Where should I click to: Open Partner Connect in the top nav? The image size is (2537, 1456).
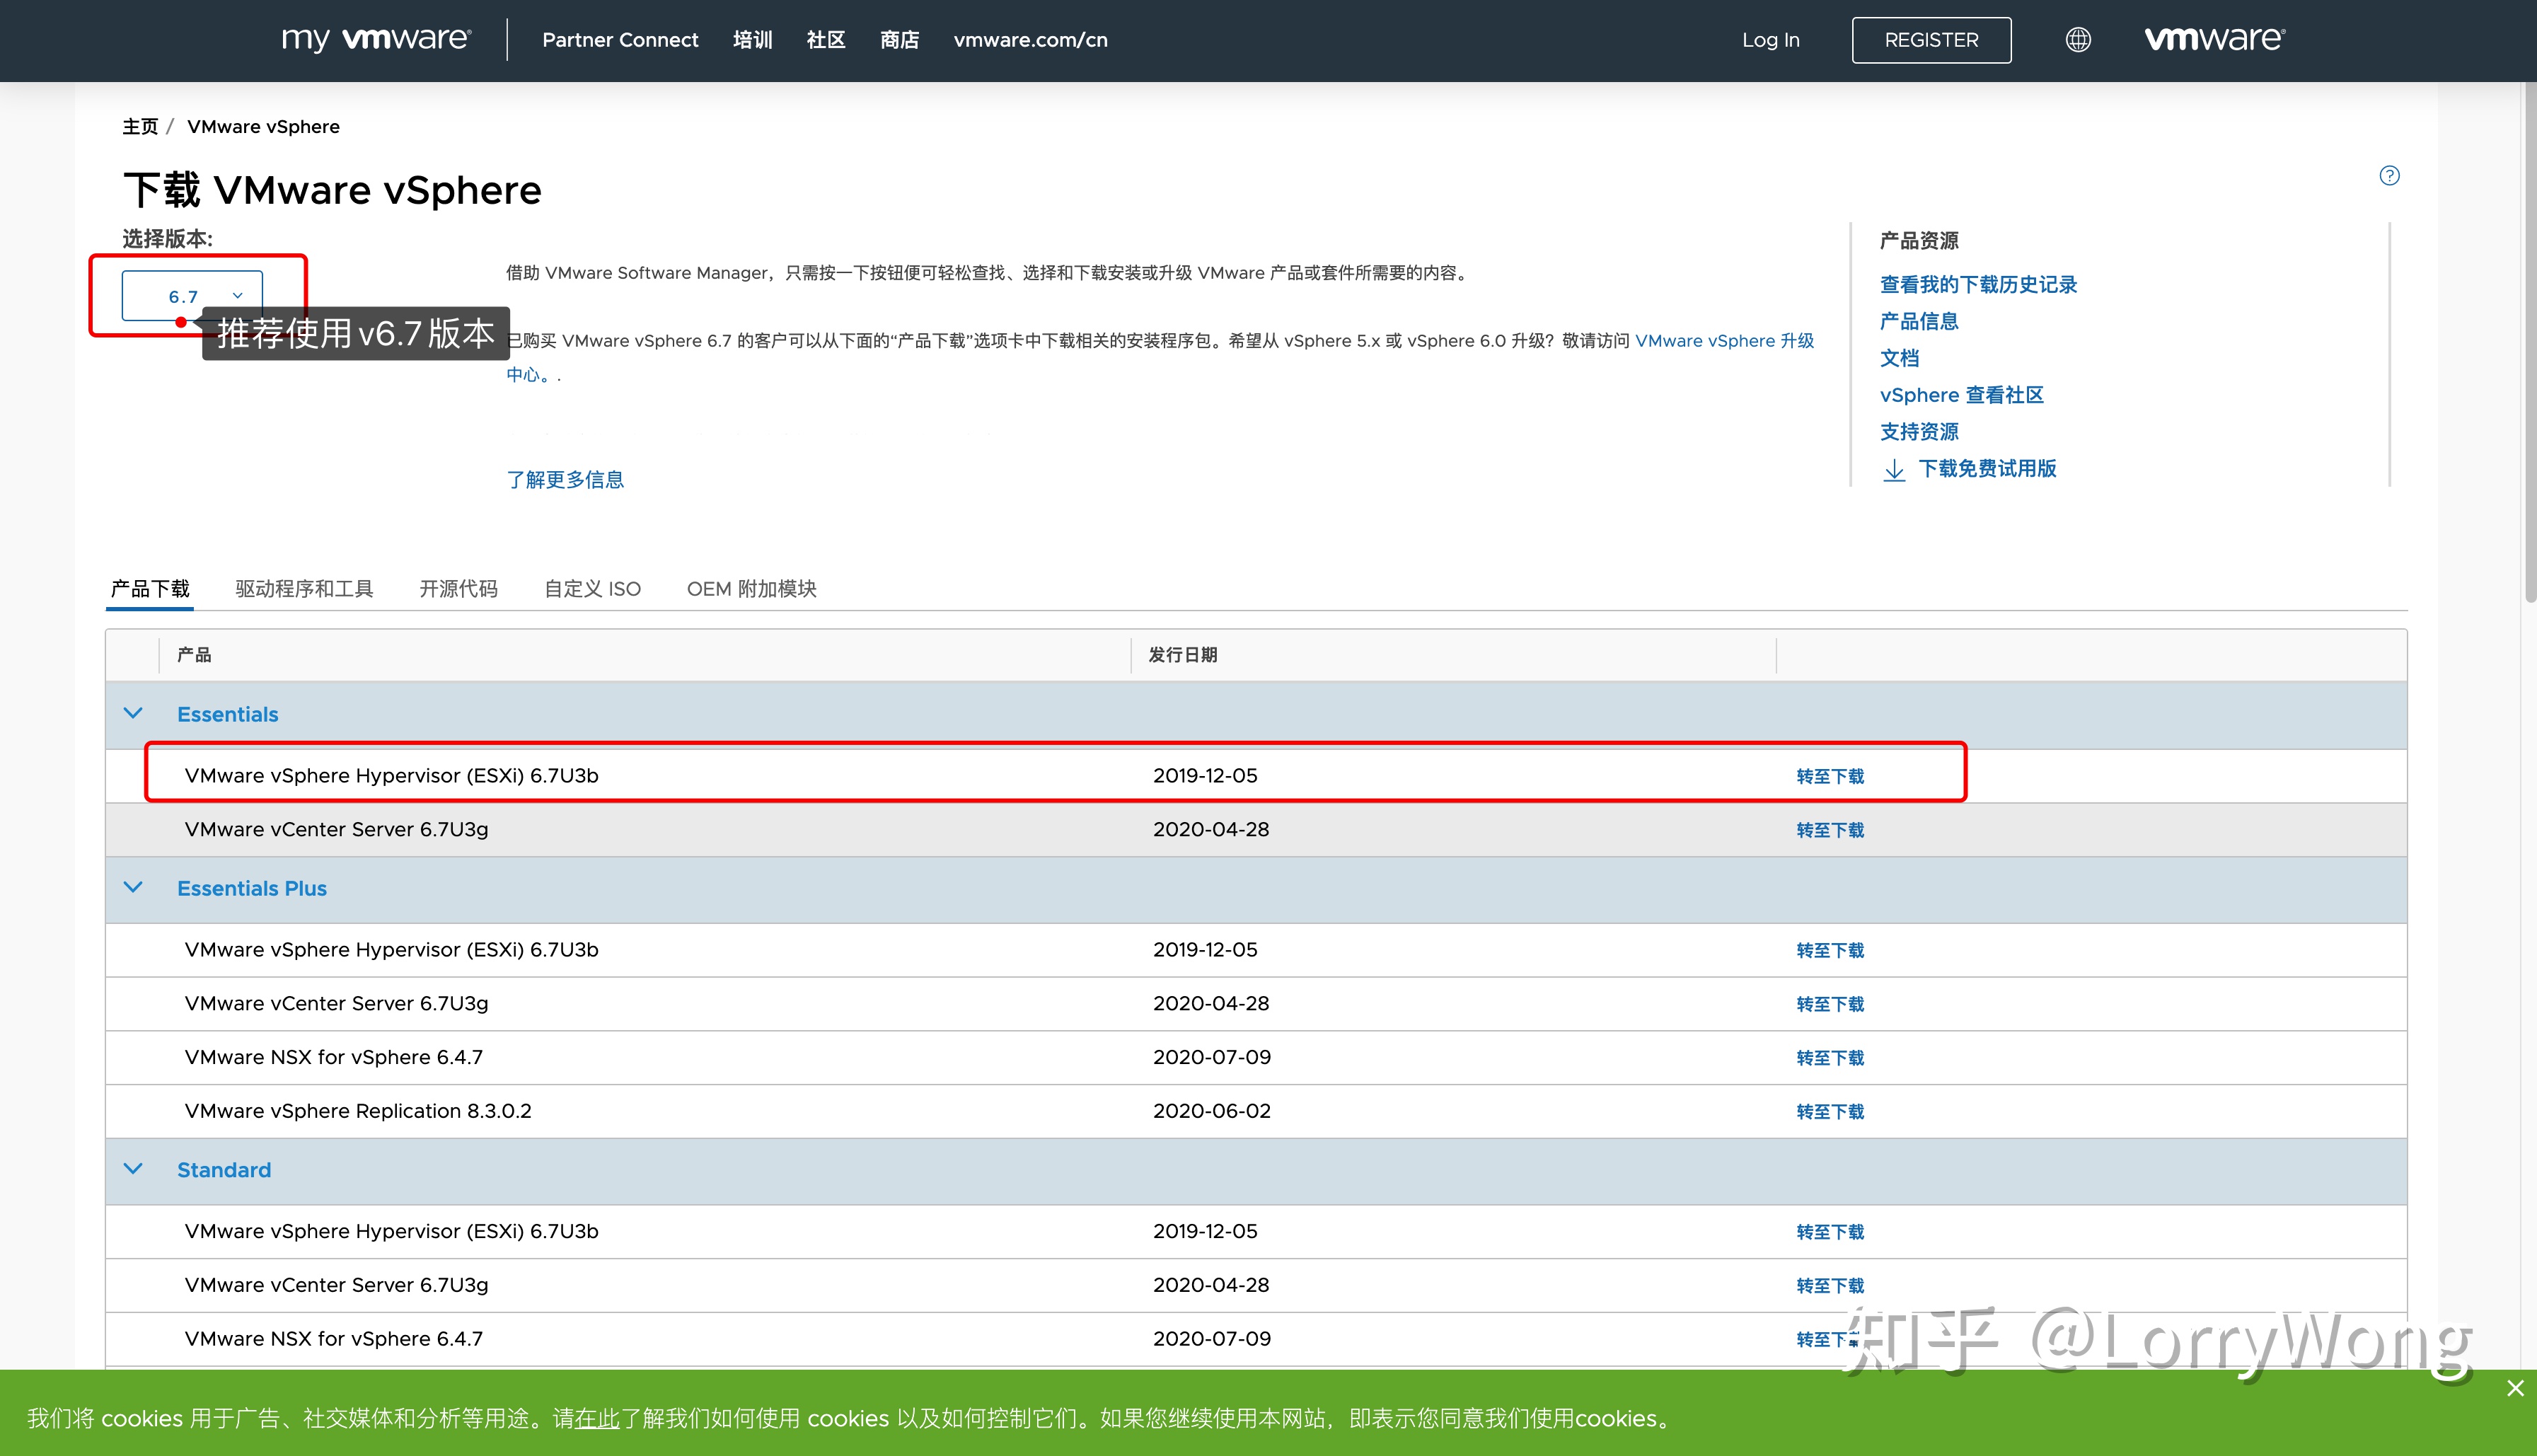coord(620,40)
